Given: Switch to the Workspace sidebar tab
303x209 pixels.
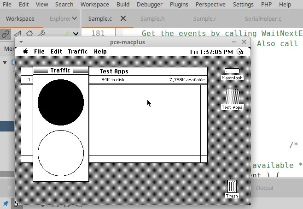Looking at the screenshot, I should coord(20,19).
